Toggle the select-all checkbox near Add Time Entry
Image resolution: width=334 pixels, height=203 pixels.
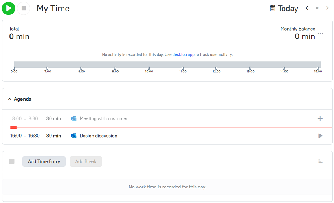point(12,161)
